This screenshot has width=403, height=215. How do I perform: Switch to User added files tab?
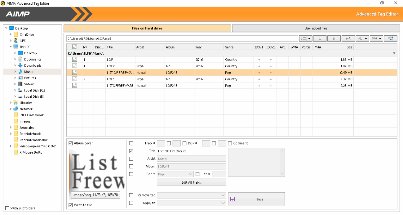click(316, 28)
